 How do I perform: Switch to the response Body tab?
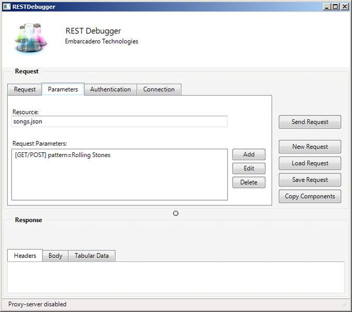click(55, 256)
